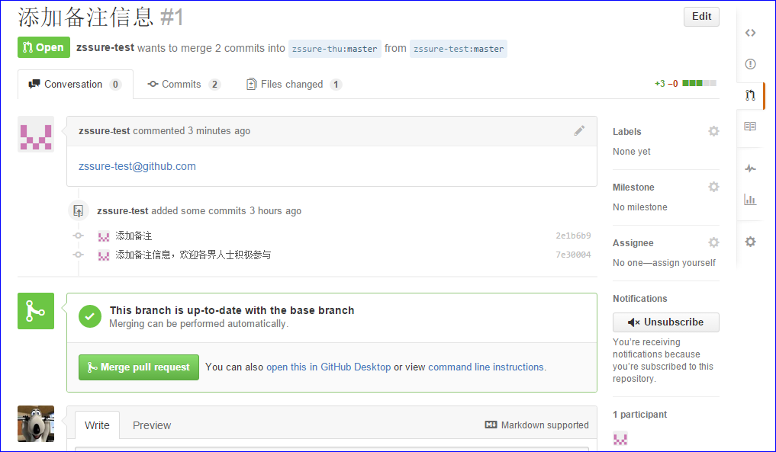
Task: Click zssure-test author name in comment header
Action: [x=105, y=130]
